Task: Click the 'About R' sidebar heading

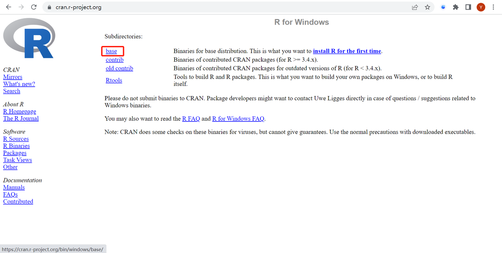Action: pos(13,104)
